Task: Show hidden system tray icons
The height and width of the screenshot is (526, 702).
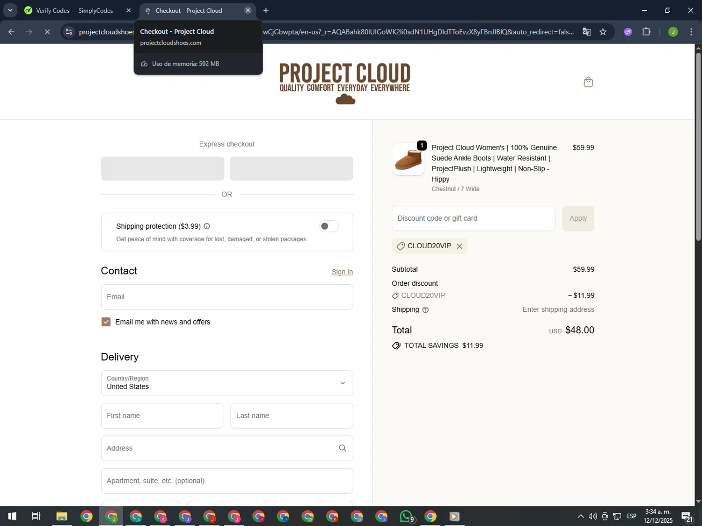Action: point(580,516)
